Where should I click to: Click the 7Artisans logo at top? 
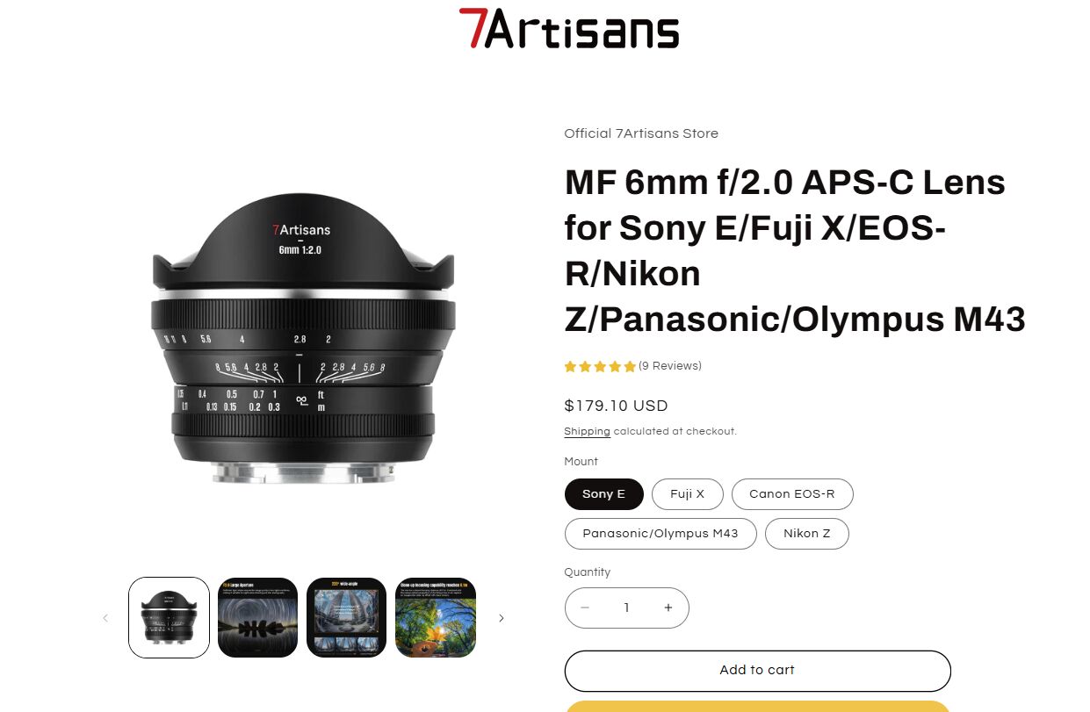click(x=569, y=28)
